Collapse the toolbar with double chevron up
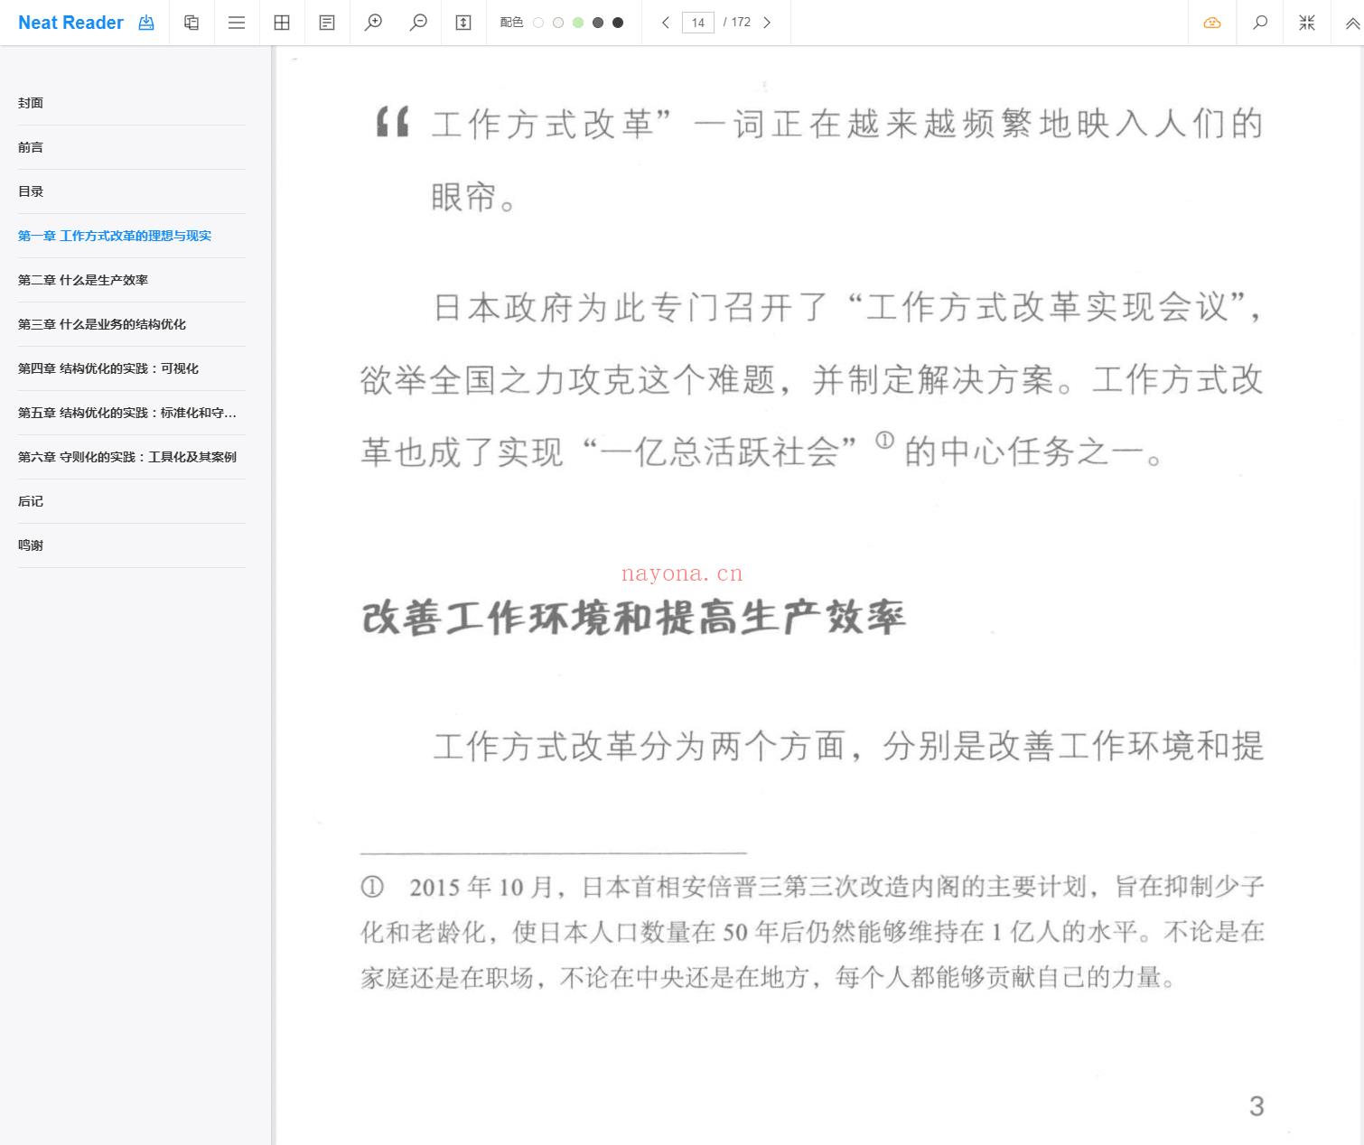The width and height of the screenshot is (1364, 1145). [x=1352, y=23]
